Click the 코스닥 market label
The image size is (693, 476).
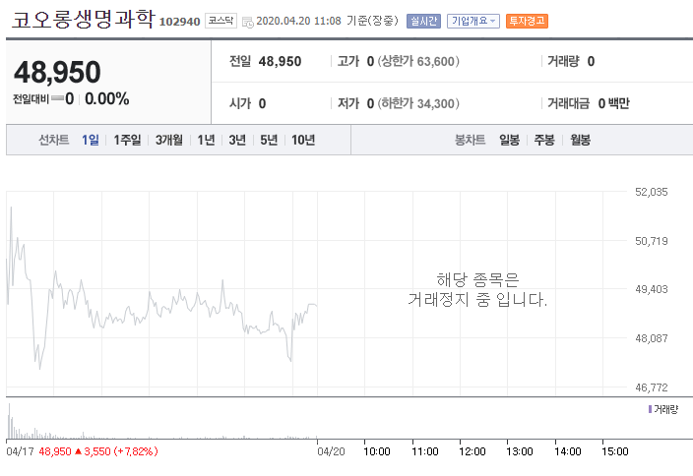(x=220, y=21)
